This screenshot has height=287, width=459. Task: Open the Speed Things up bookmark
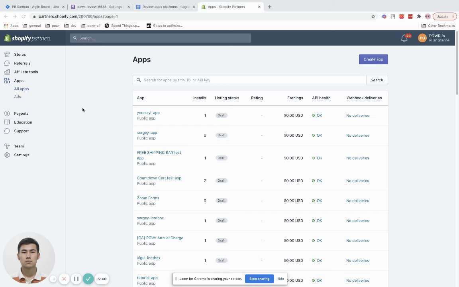coord(122,26)
